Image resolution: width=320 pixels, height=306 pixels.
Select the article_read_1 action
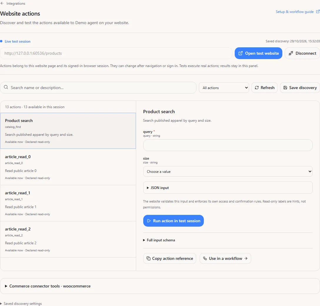point(68,203)
